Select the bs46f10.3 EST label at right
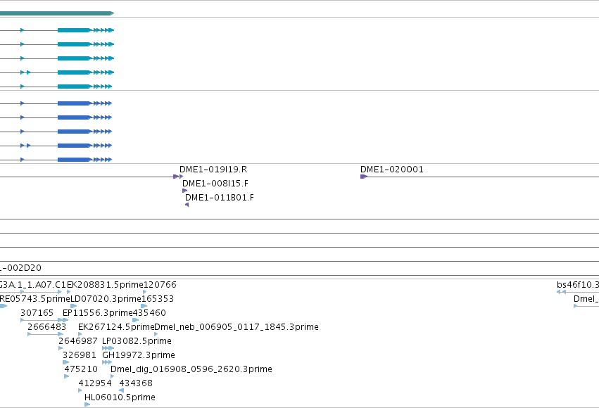Viewport: 599px width, 408px height. pos(578,285)
